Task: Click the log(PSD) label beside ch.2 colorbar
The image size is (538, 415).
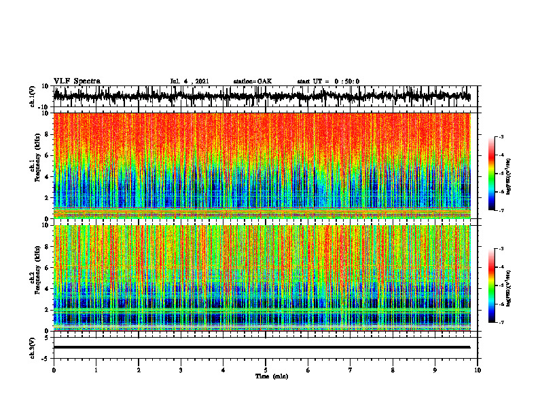Action: click(x=508, y=288)
